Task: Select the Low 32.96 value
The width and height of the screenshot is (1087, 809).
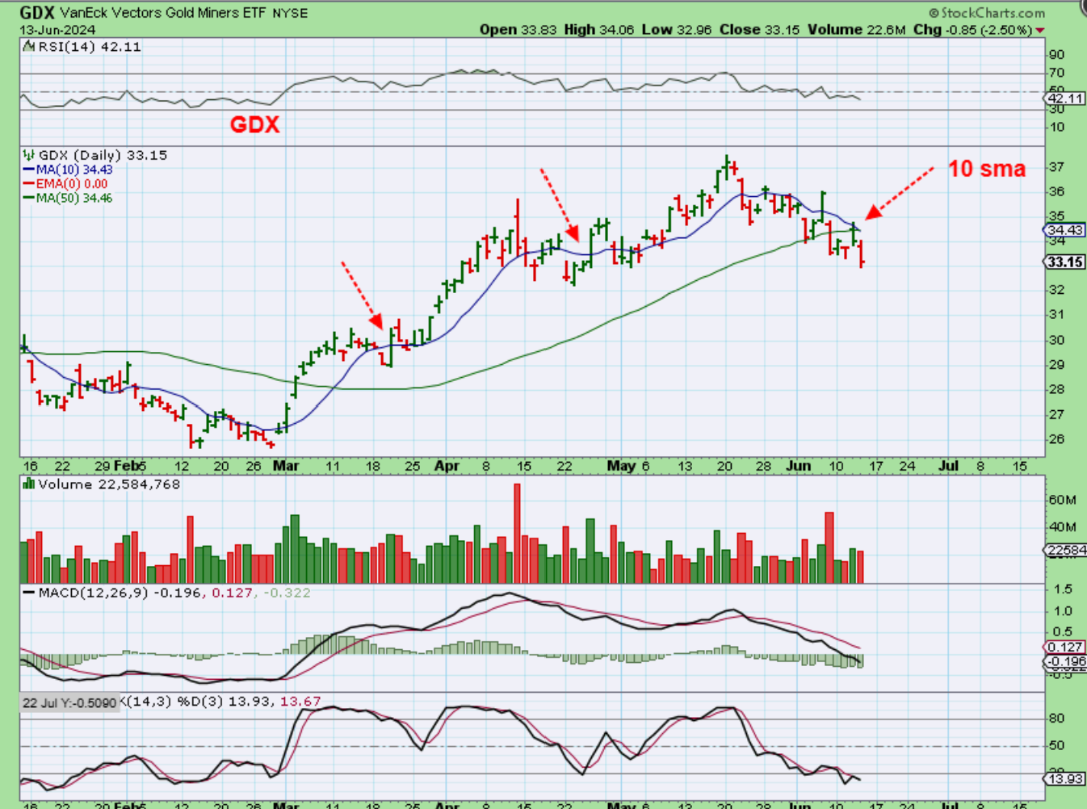Action: coord(677,30)
